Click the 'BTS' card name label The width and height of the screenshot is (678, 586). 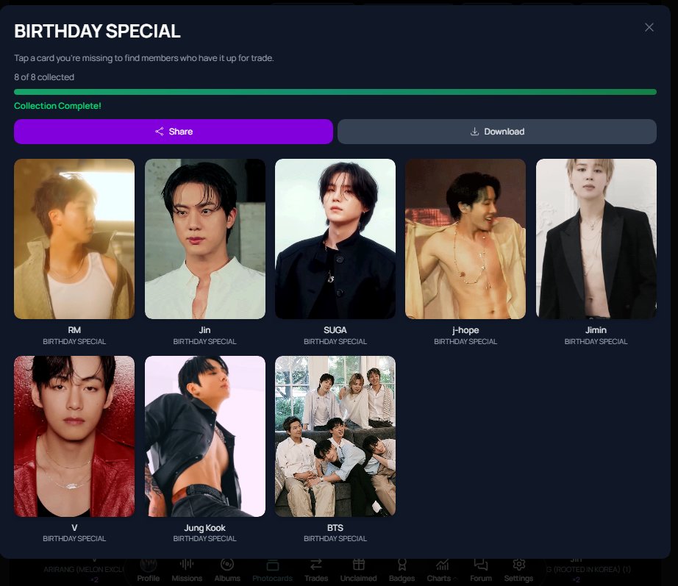[335, 528]
